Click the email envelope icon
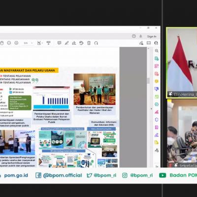197x197 pixels. tap(149, 43)
